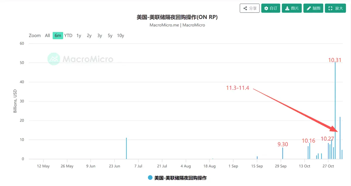This screenshot has height=186, width=351.
Task: Click the 4 Aug x-axis label
Action: [185, 166]
